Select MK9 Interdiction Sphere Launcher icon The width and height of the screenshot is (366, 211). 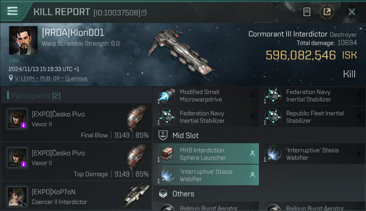click(167, 154)
